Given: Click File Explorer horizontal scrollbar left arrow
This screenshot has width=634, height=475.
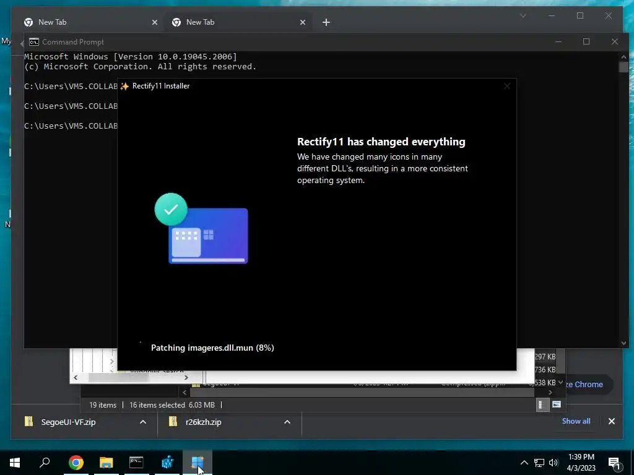Looking at the screenshot, I should point(185,393).
